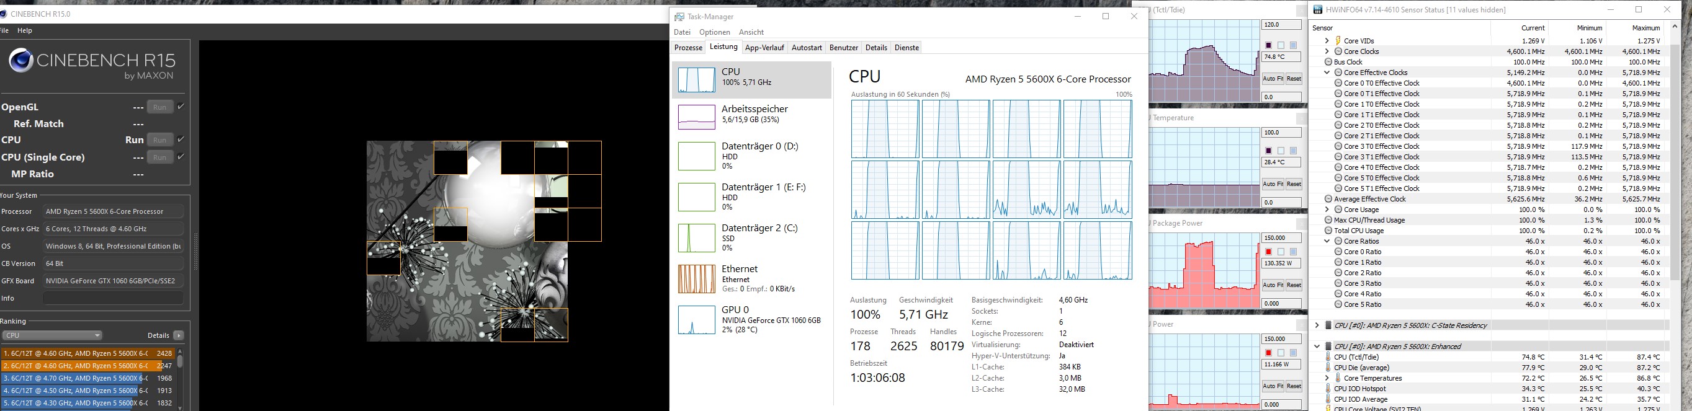
Task: Toggle the OpenGL test checkbox in Cinebench
Action: [181, 107]
